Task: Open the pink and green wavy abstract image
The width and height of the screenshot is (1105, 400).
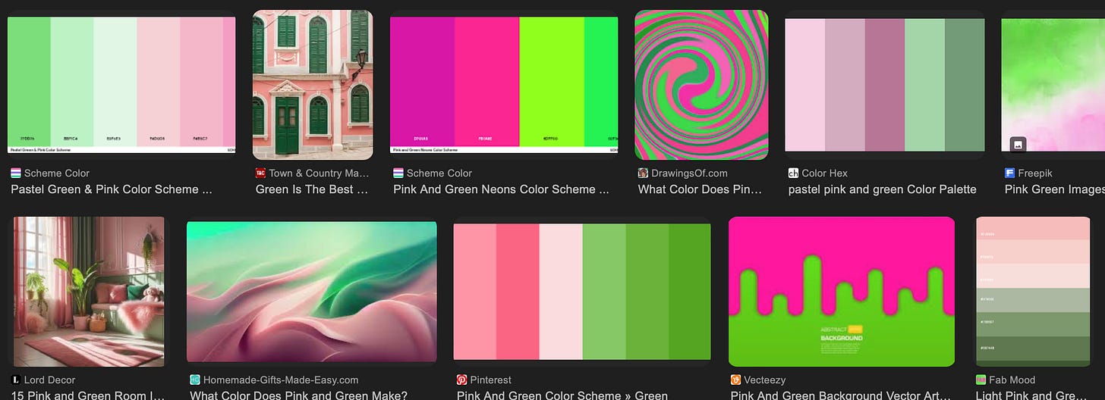Action: [312, 292]
